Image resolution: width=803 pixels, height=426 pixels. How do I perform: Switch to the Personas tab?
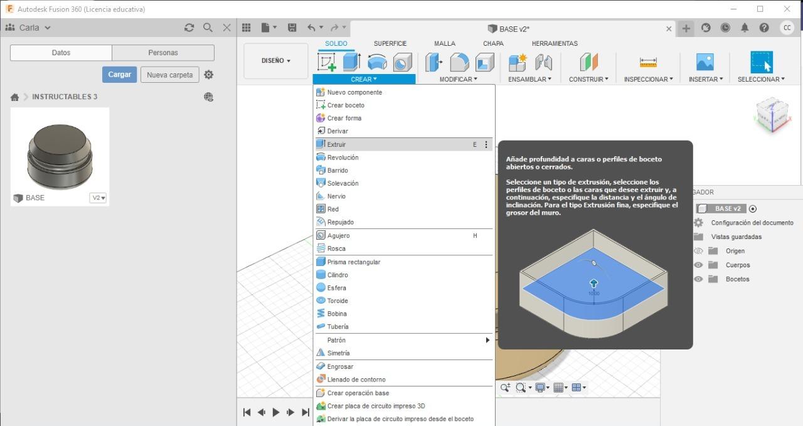click(x=163, y=53)
